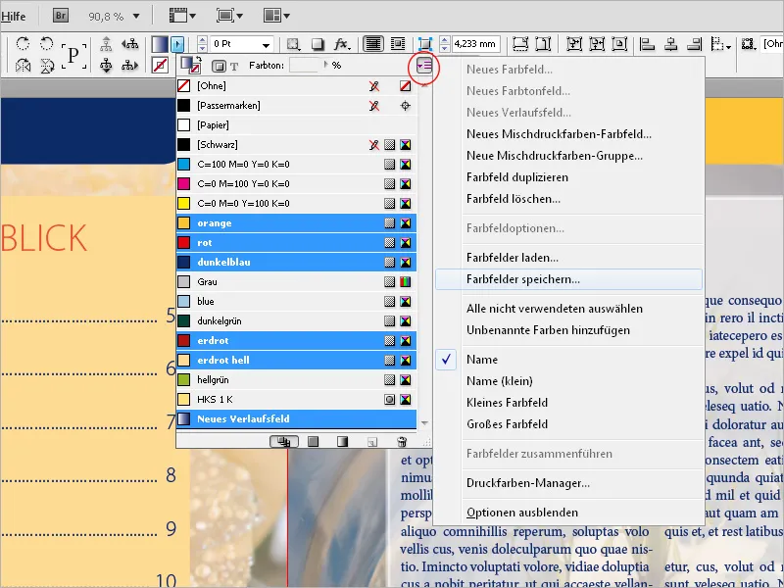The width and height of the screenshot is (784, 588).
Task: Flip the selection horizontally
Action: point(23,66)
